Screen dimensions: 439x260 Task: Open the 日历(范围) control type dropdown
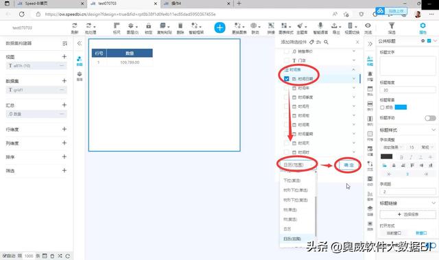[x=298, y=165]
